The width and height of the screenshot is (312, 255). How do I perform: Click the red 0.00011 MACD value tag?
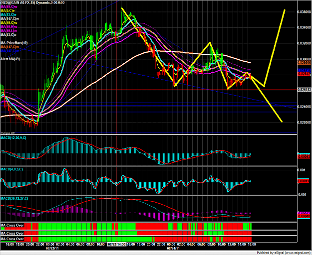tap(304, 181)
